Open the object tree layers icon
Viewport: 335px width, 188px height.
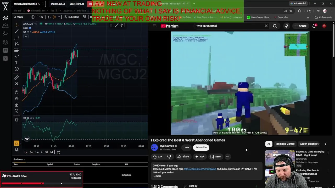click(16, 150)
